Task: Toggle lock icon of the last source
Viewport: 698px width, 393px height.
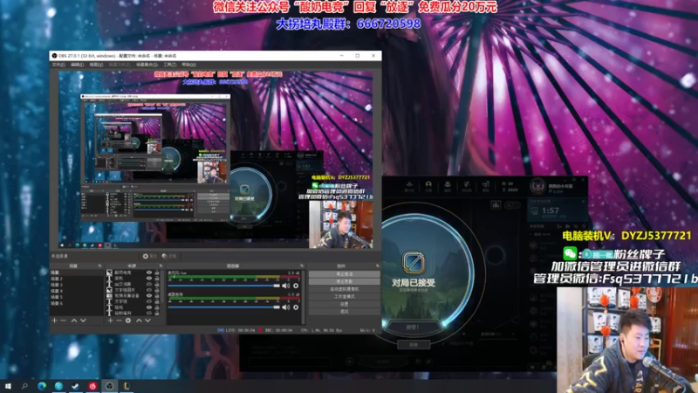Action: [157, 313]
